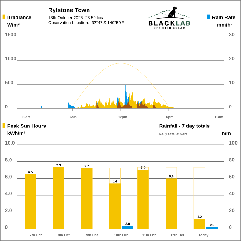241x241 pixels.
Task: Click the 9th Oct bar labeled 7.2
Action: click(87, 199)
